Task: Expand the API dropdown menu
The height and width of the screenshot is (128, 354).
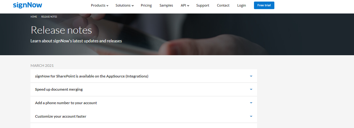Action: point(185,5)
